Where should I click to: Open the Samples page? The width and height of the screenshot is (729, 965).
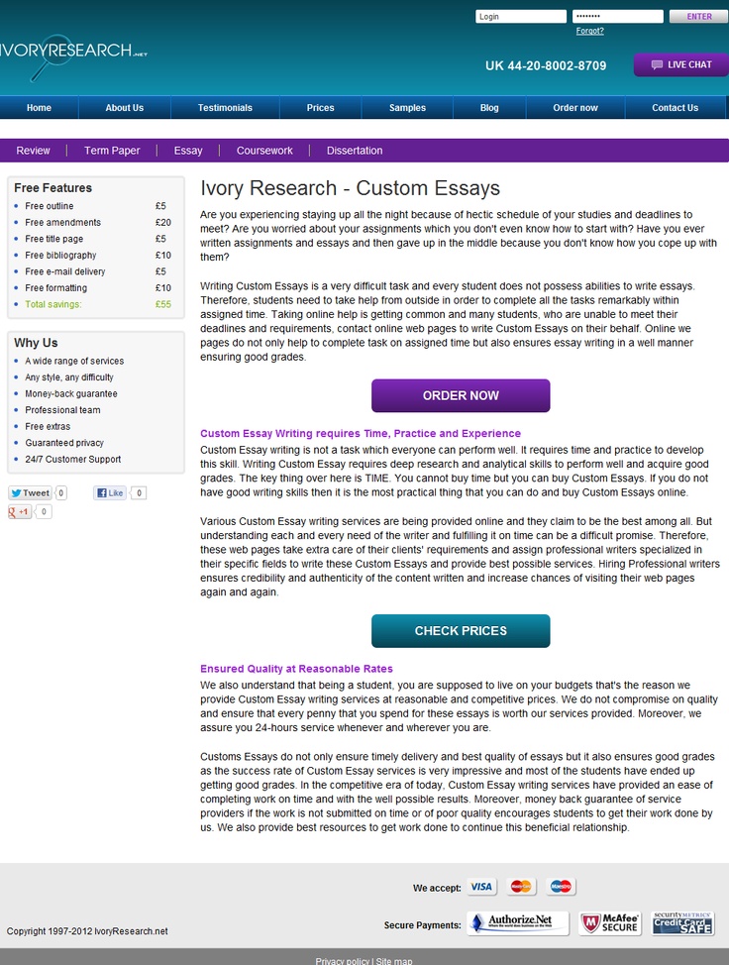point(407,108)
